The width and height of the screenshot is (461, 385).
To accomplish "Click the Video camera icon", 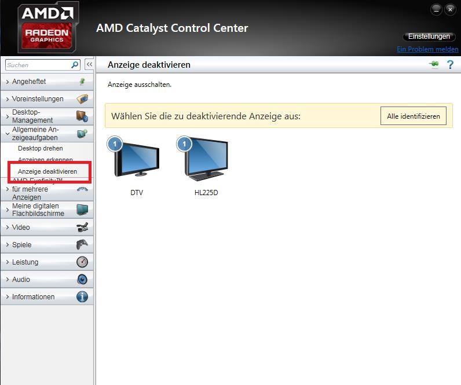I will pyautogui.click(x=82, y=228).
